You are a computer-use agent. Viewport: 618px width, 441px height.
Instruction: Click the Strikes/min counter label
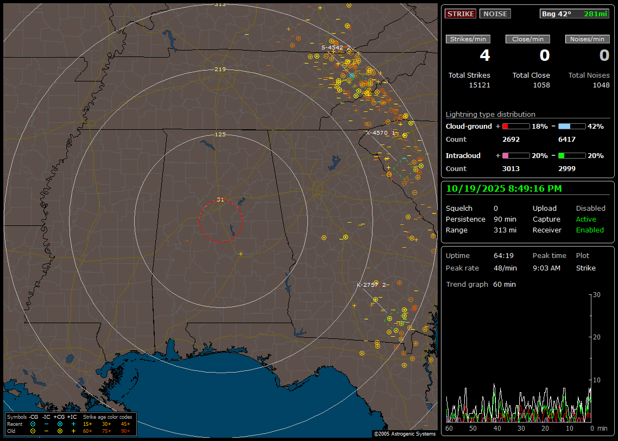point(468,39)
